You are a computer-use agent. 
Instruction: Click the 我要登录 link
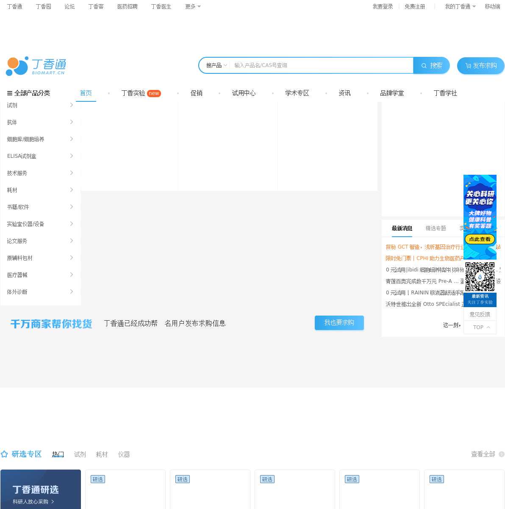(383, 6)
